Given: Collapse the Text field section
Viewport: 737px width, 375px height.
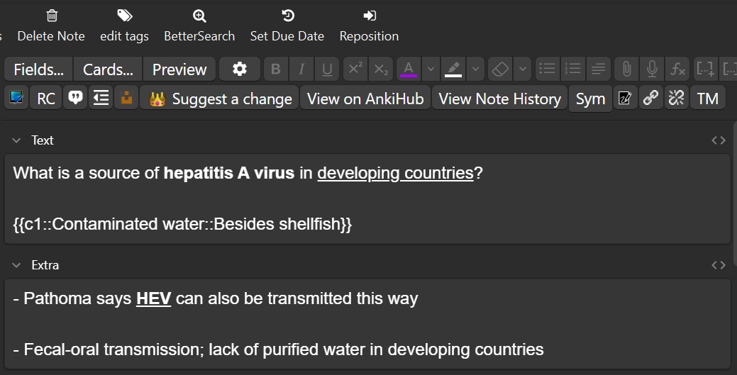Looking at the screenshot, I should click(16, 140).
